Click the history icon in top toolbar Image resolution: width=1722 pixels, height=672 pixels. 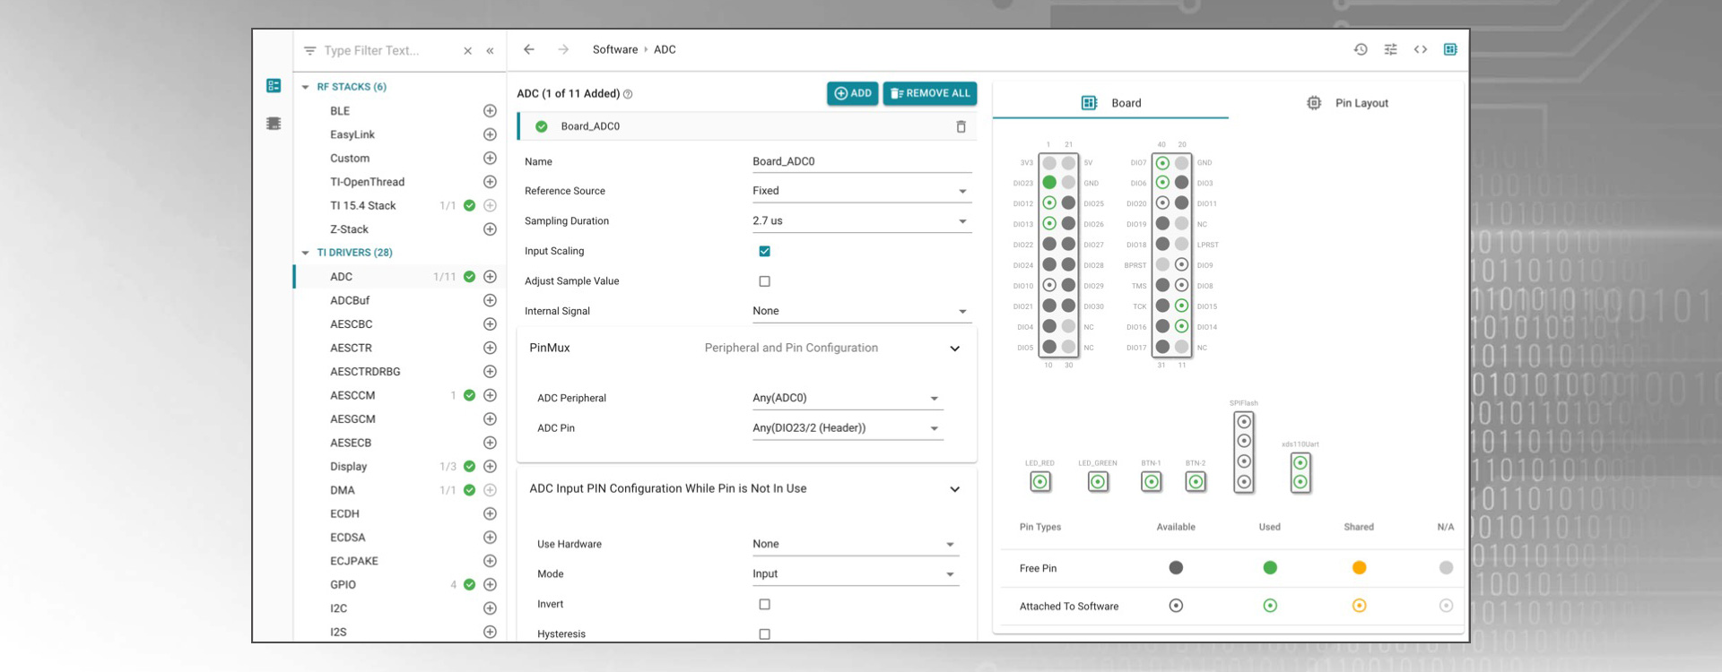(x=1360, y=50)
